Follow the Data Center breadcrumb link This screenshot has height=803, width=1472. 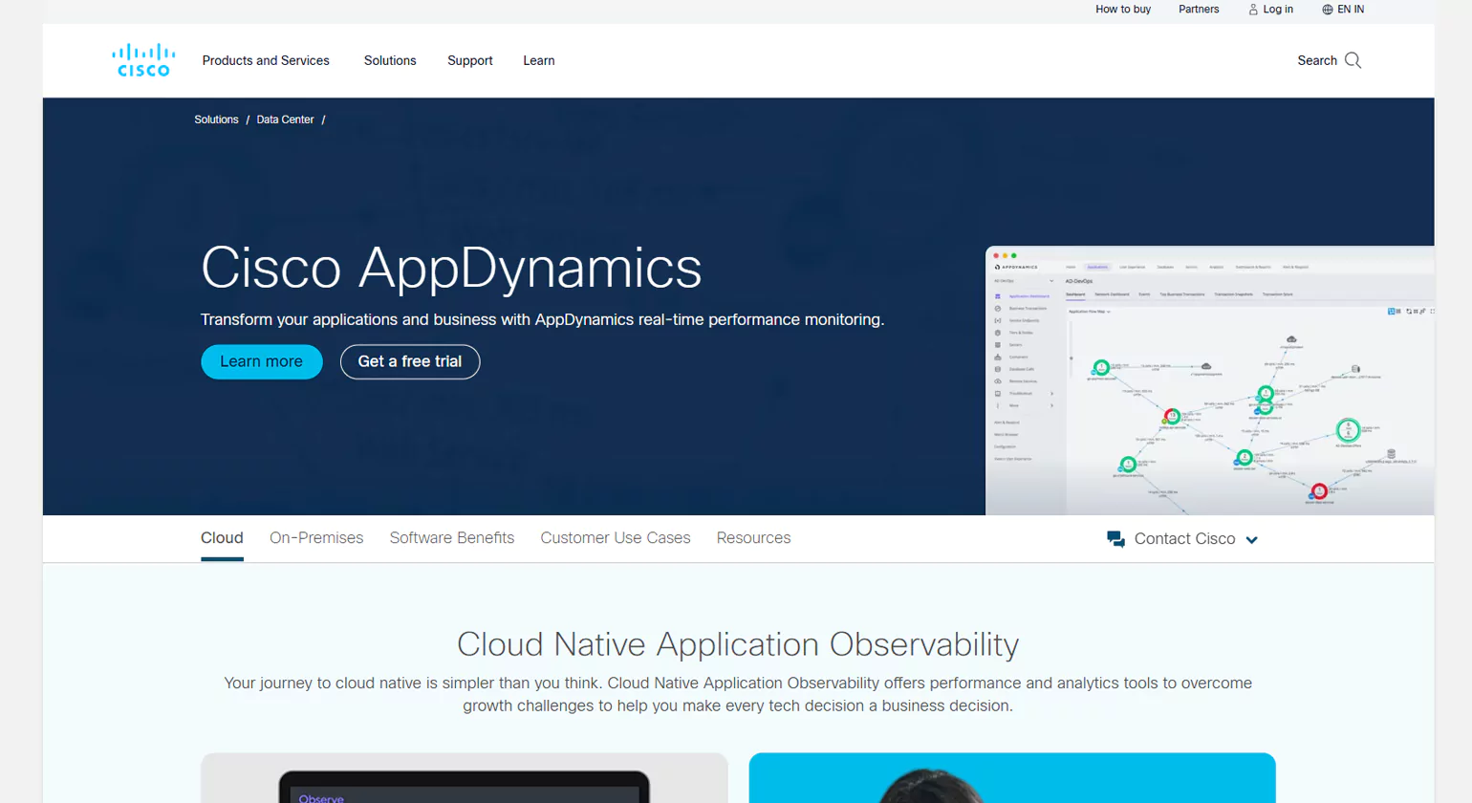(x=285, y=119)
